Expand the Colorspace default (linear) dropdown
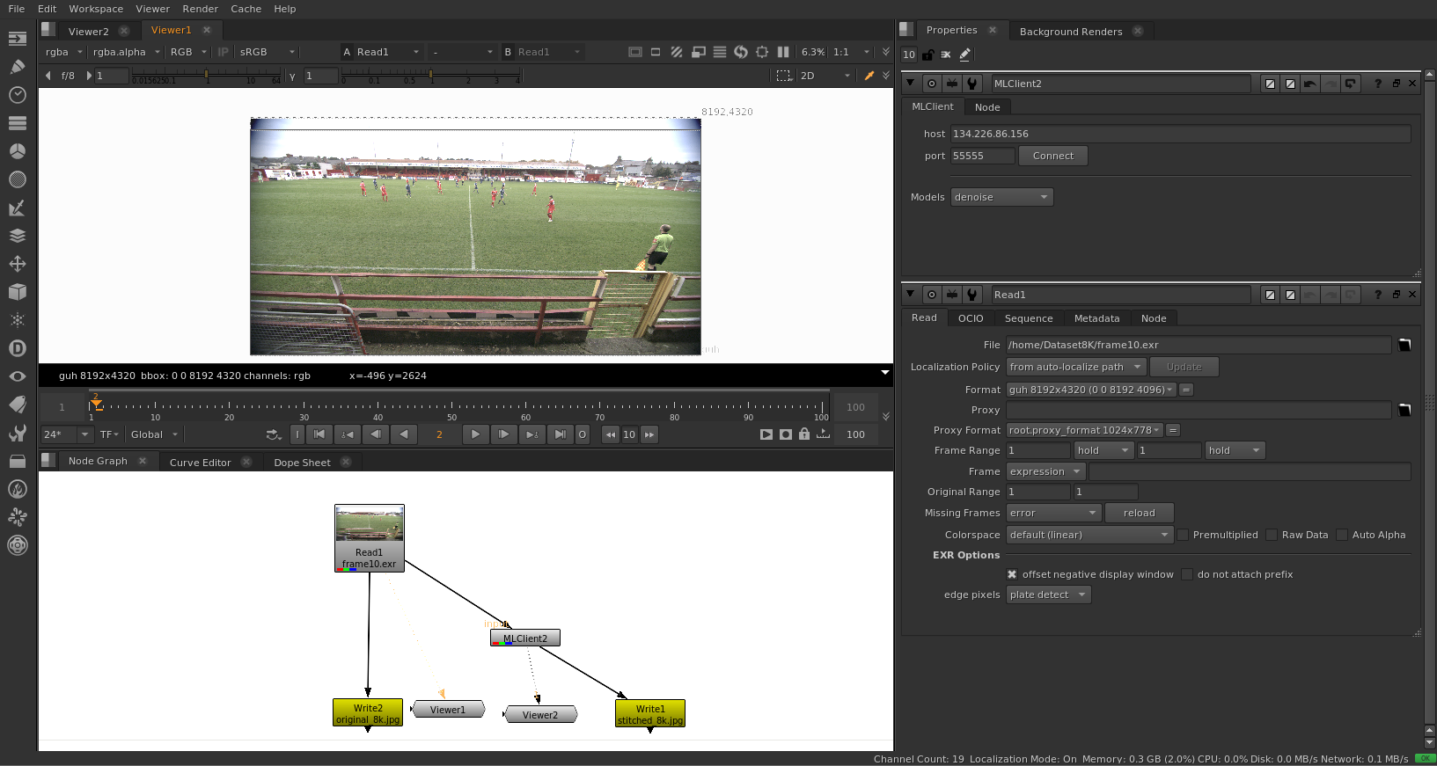Image resolution: width=1437 pixels, height=766 pixels. pyautogui.click(x=1089, y=535)
